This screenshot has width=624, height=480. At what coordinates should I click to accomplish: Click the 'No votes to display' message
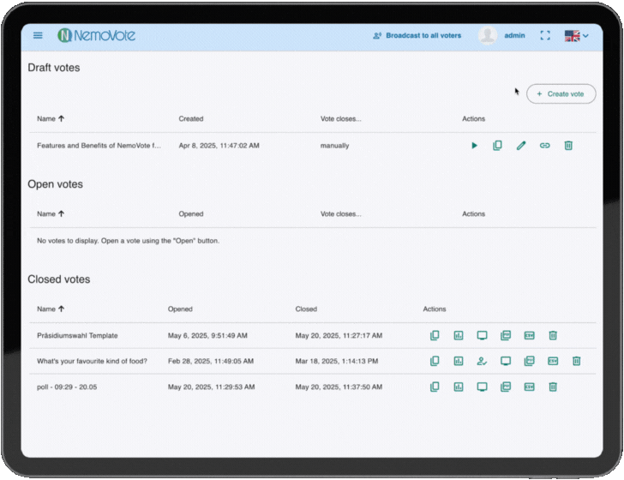pyautogui.click(x=129, y=240)
